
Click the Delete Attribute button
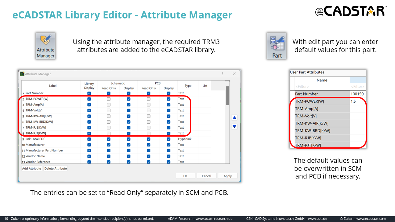56,168
